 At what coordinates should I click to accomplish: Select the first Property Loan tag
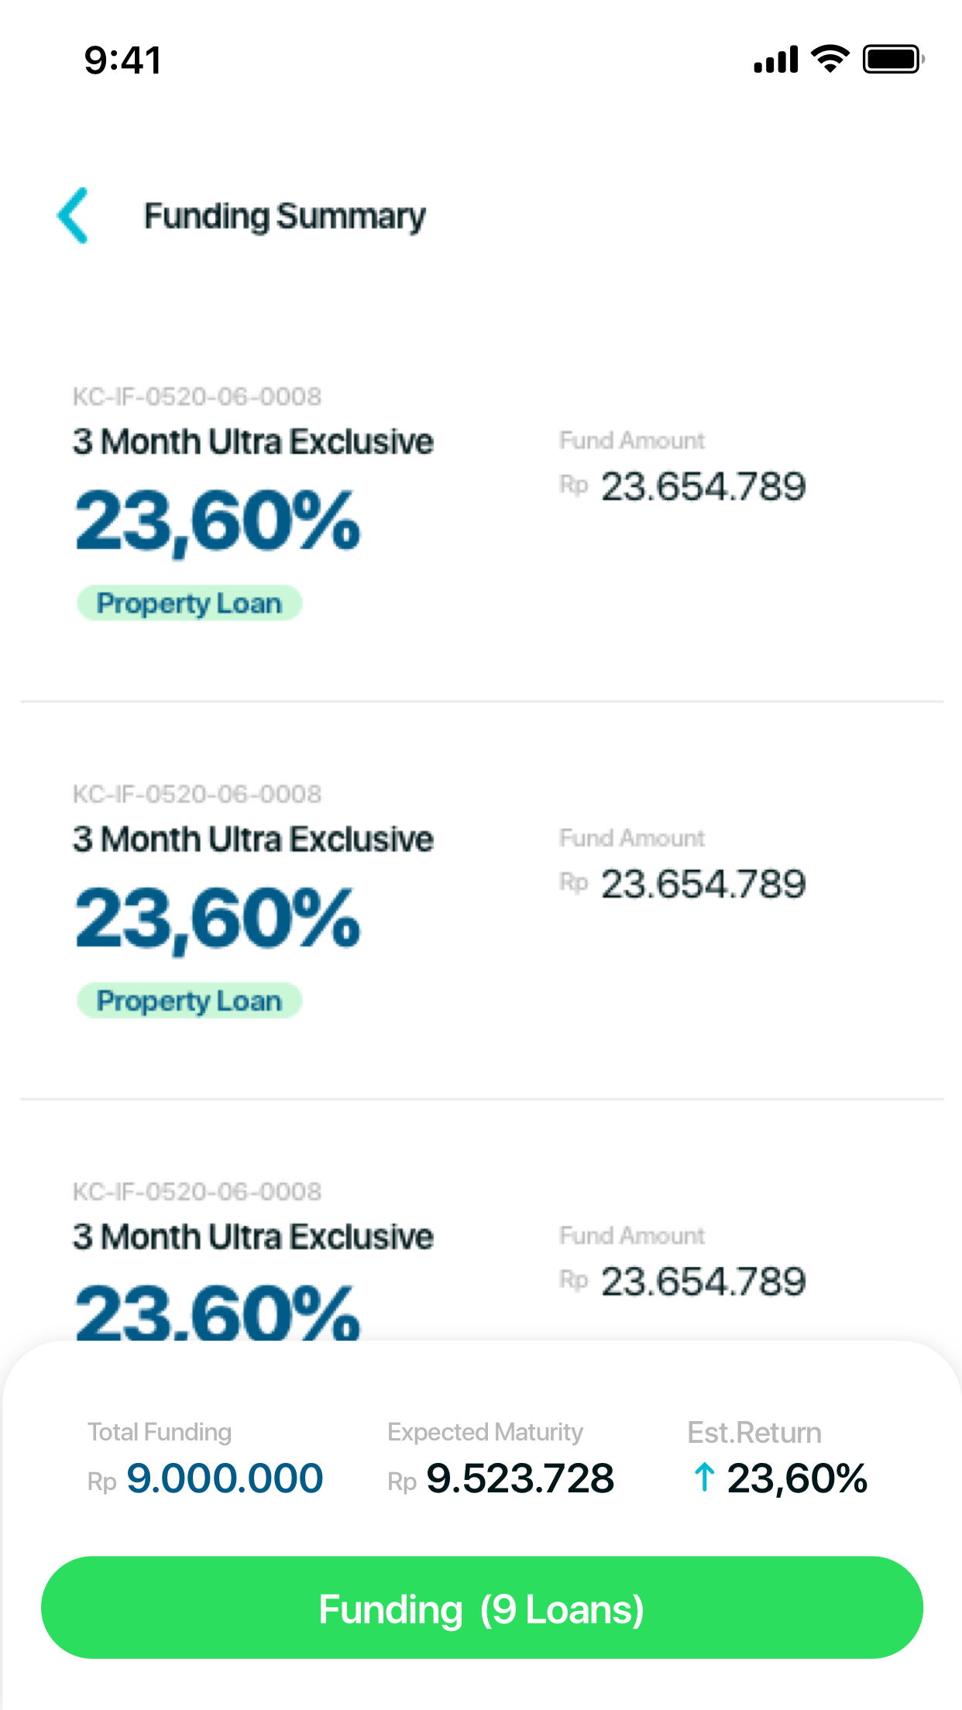pos(189,603)
